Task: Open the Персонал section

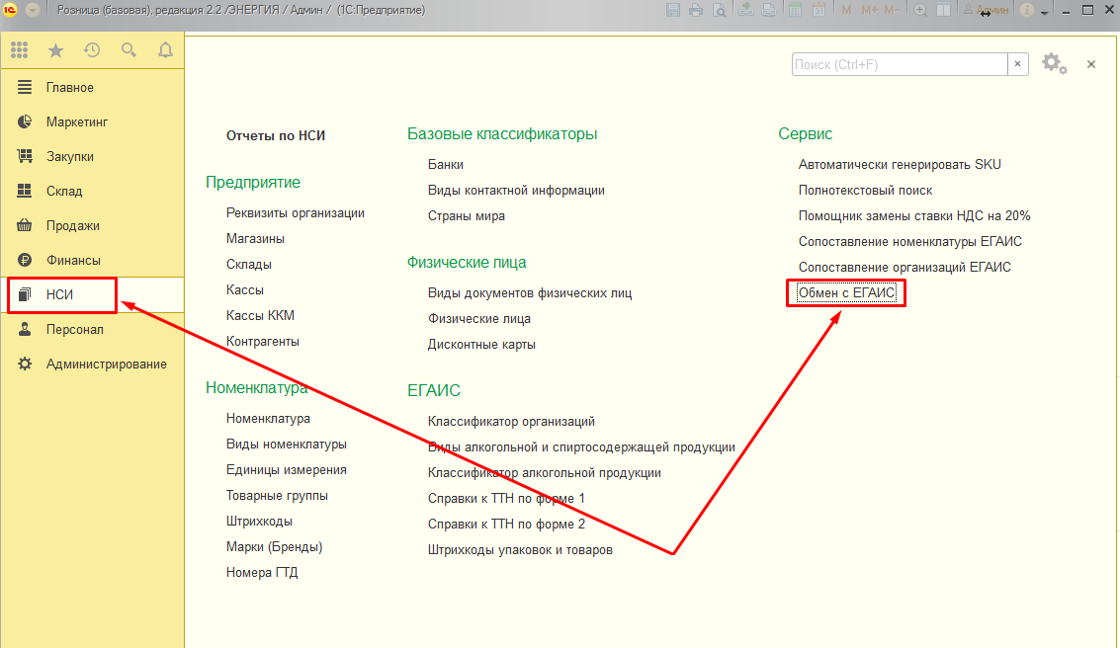Action: coord(92,330)
